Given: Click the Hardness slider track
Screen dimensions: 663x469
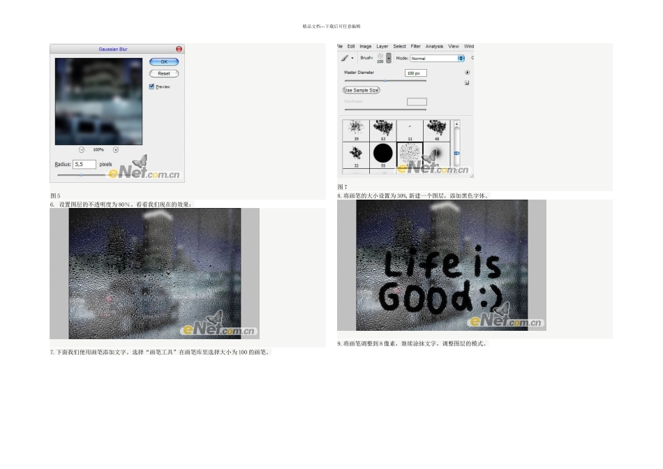Looking at the screenshot, I should (x=385, y=110).
